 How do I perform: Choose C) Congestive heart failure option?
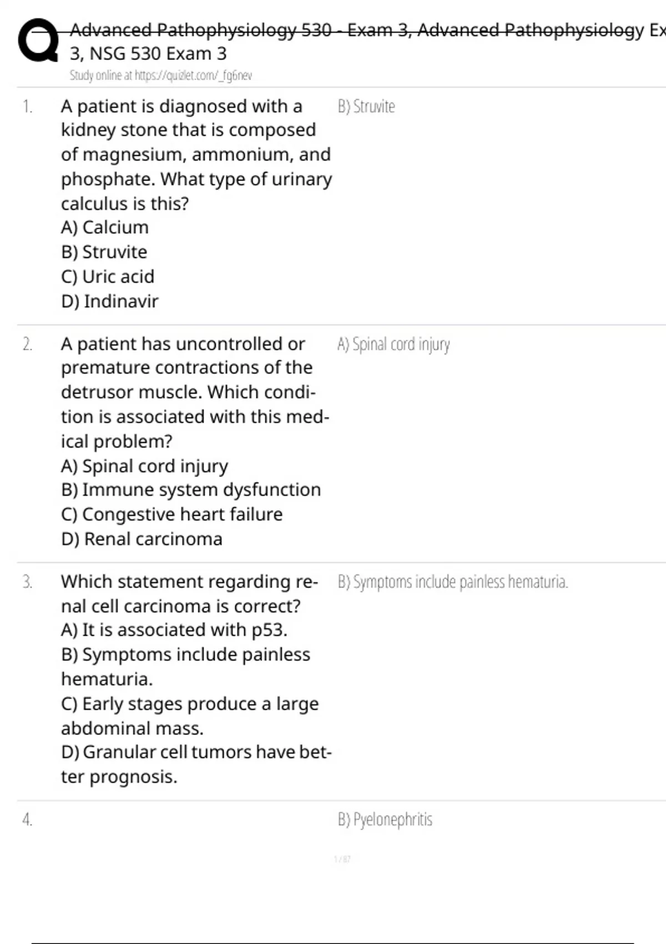click(x=171, y=514)
